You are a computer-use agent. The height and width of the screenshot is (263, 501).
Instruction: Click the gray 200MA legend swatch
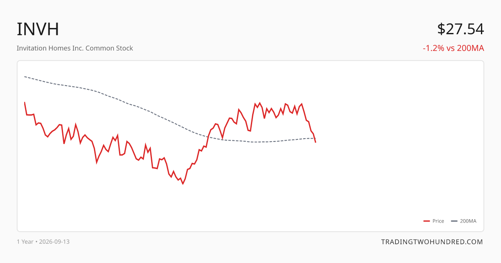coord(454,221)
